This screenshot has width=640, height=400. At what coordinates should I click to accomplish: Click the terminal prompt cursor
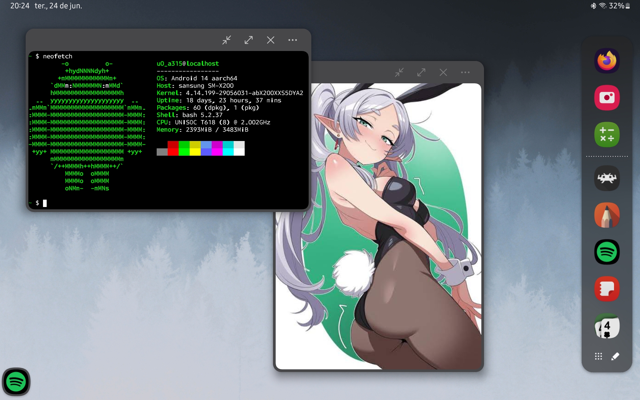(45, 203)
